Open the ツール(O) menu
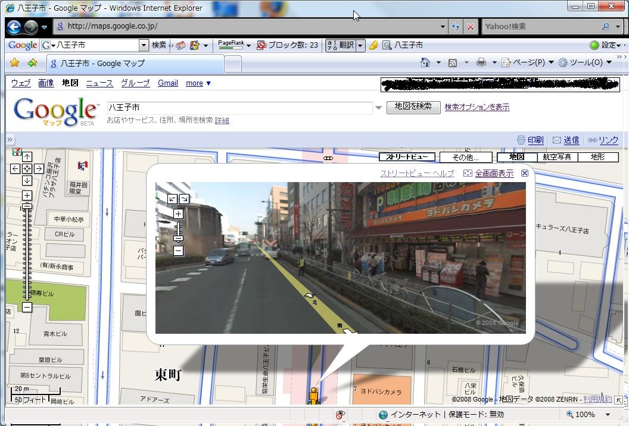Screen dimensions: 629x426 pos(585,62)
